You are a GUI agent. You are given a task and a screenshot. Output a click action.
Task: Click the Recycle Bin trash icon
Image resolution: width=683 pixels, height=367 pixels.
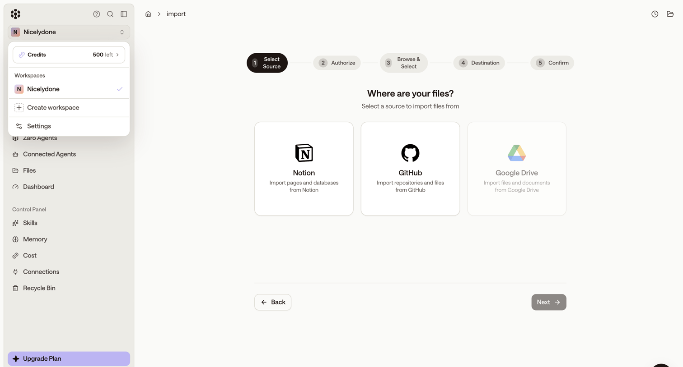click(15, 288)
